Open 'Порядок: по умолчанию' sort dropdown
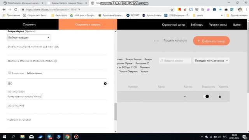The image size is (249, 140). coord(211,61)
